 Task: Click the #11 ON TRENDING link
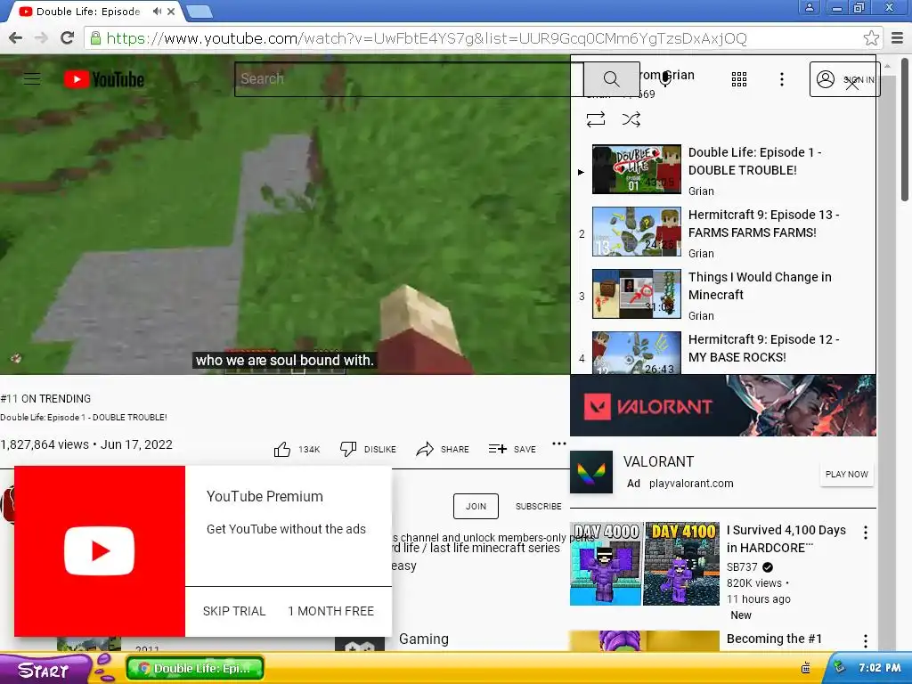point(45,399)
